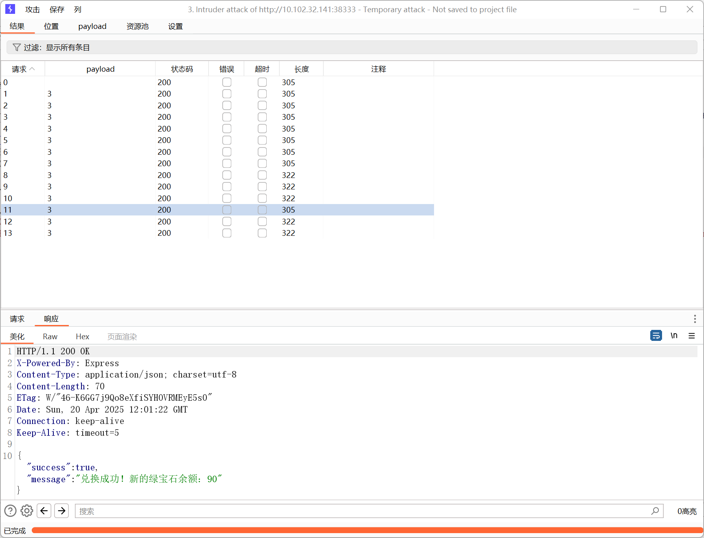
Task: Sort by request column header arrow
Action: (x=32, y=69)
